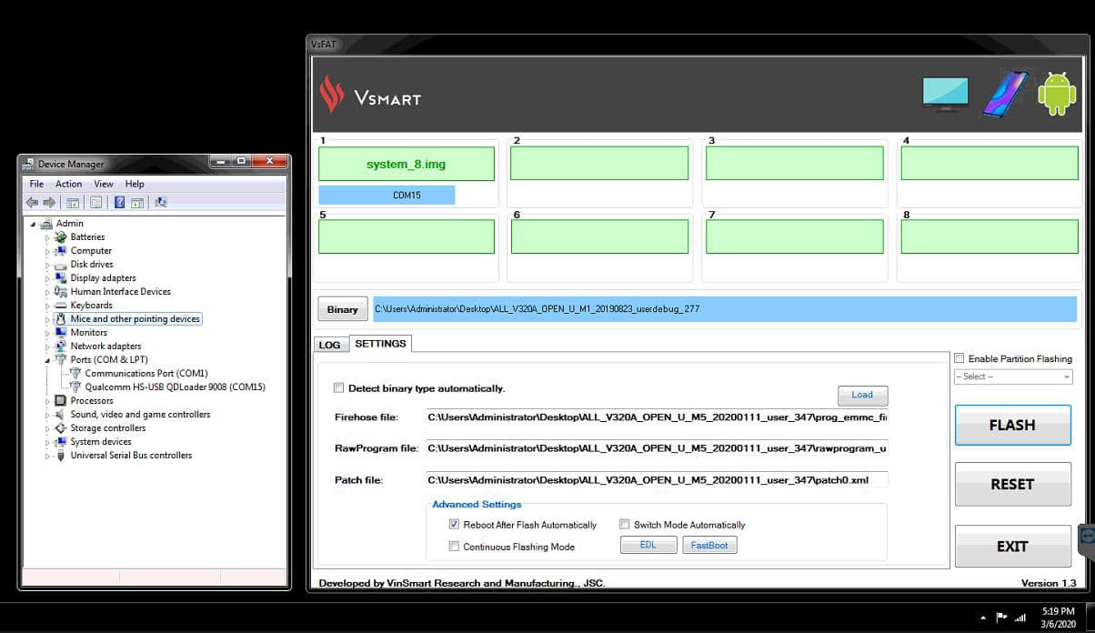This screenshot has width=1095, height=633.
Task: Open the File menu in Device Manager
Action: tap(36, 184)
